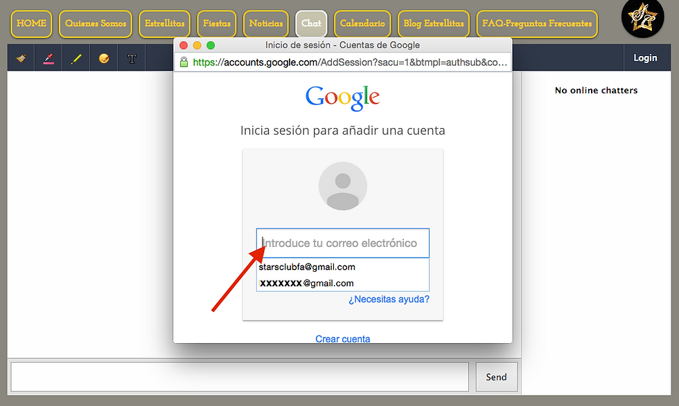Focus the email input field
Screen dimensions: 679x406
pos(342,243)
